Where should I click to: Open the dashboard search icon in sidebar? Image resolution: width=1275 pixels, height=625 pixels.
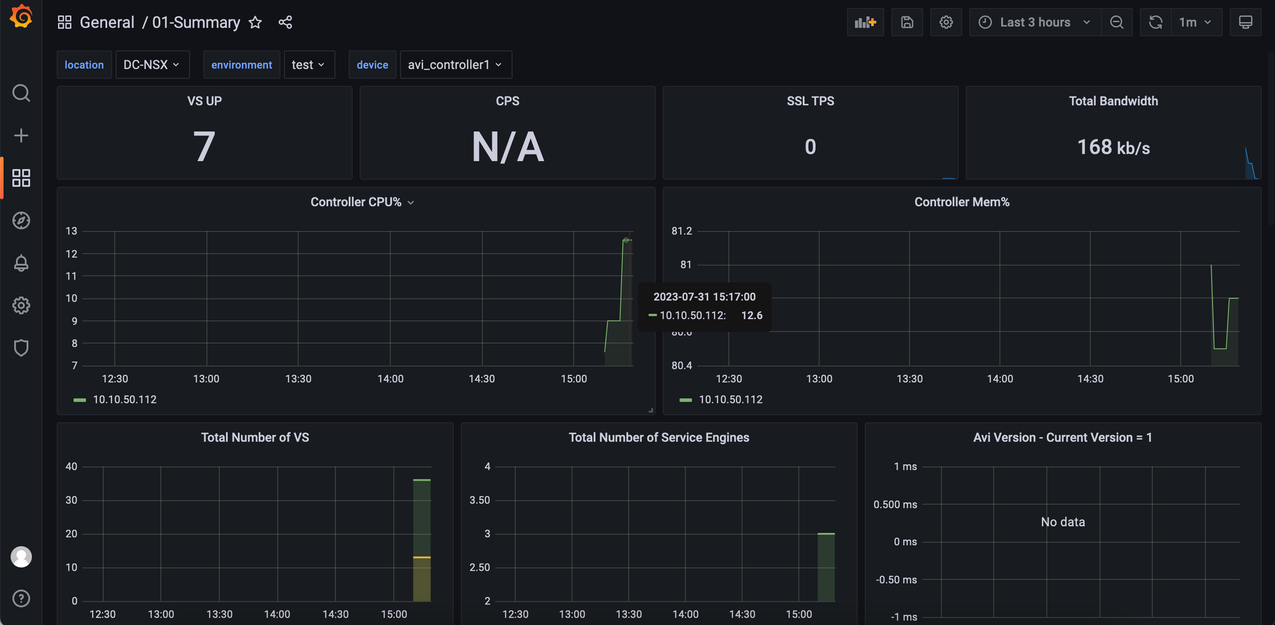21,93
